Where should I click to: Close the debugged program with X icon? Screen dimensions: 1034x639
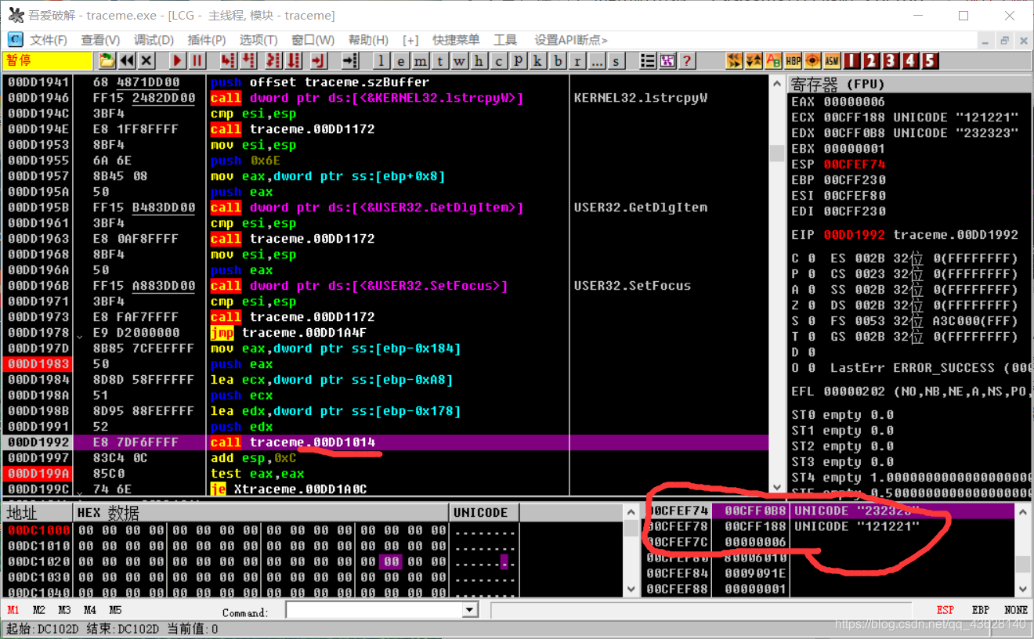tap(146, 60)
